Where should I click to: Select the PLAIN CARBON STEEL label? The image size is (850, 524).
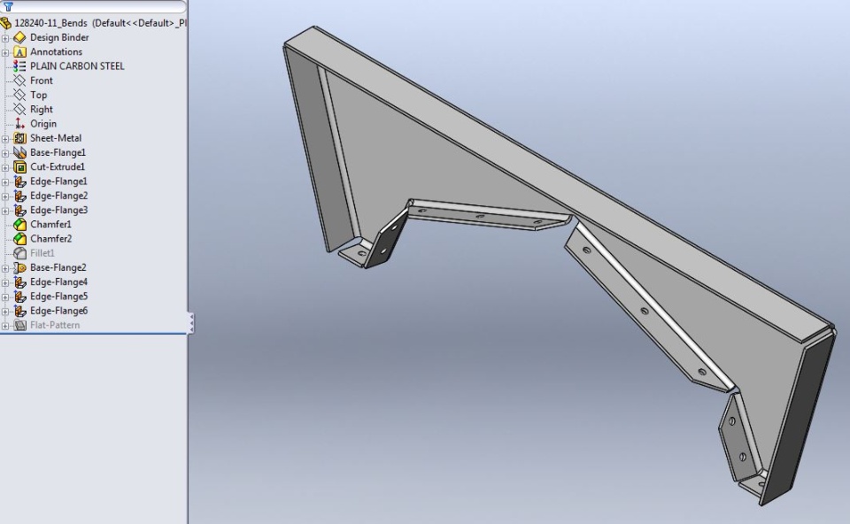tap(77, 66)
